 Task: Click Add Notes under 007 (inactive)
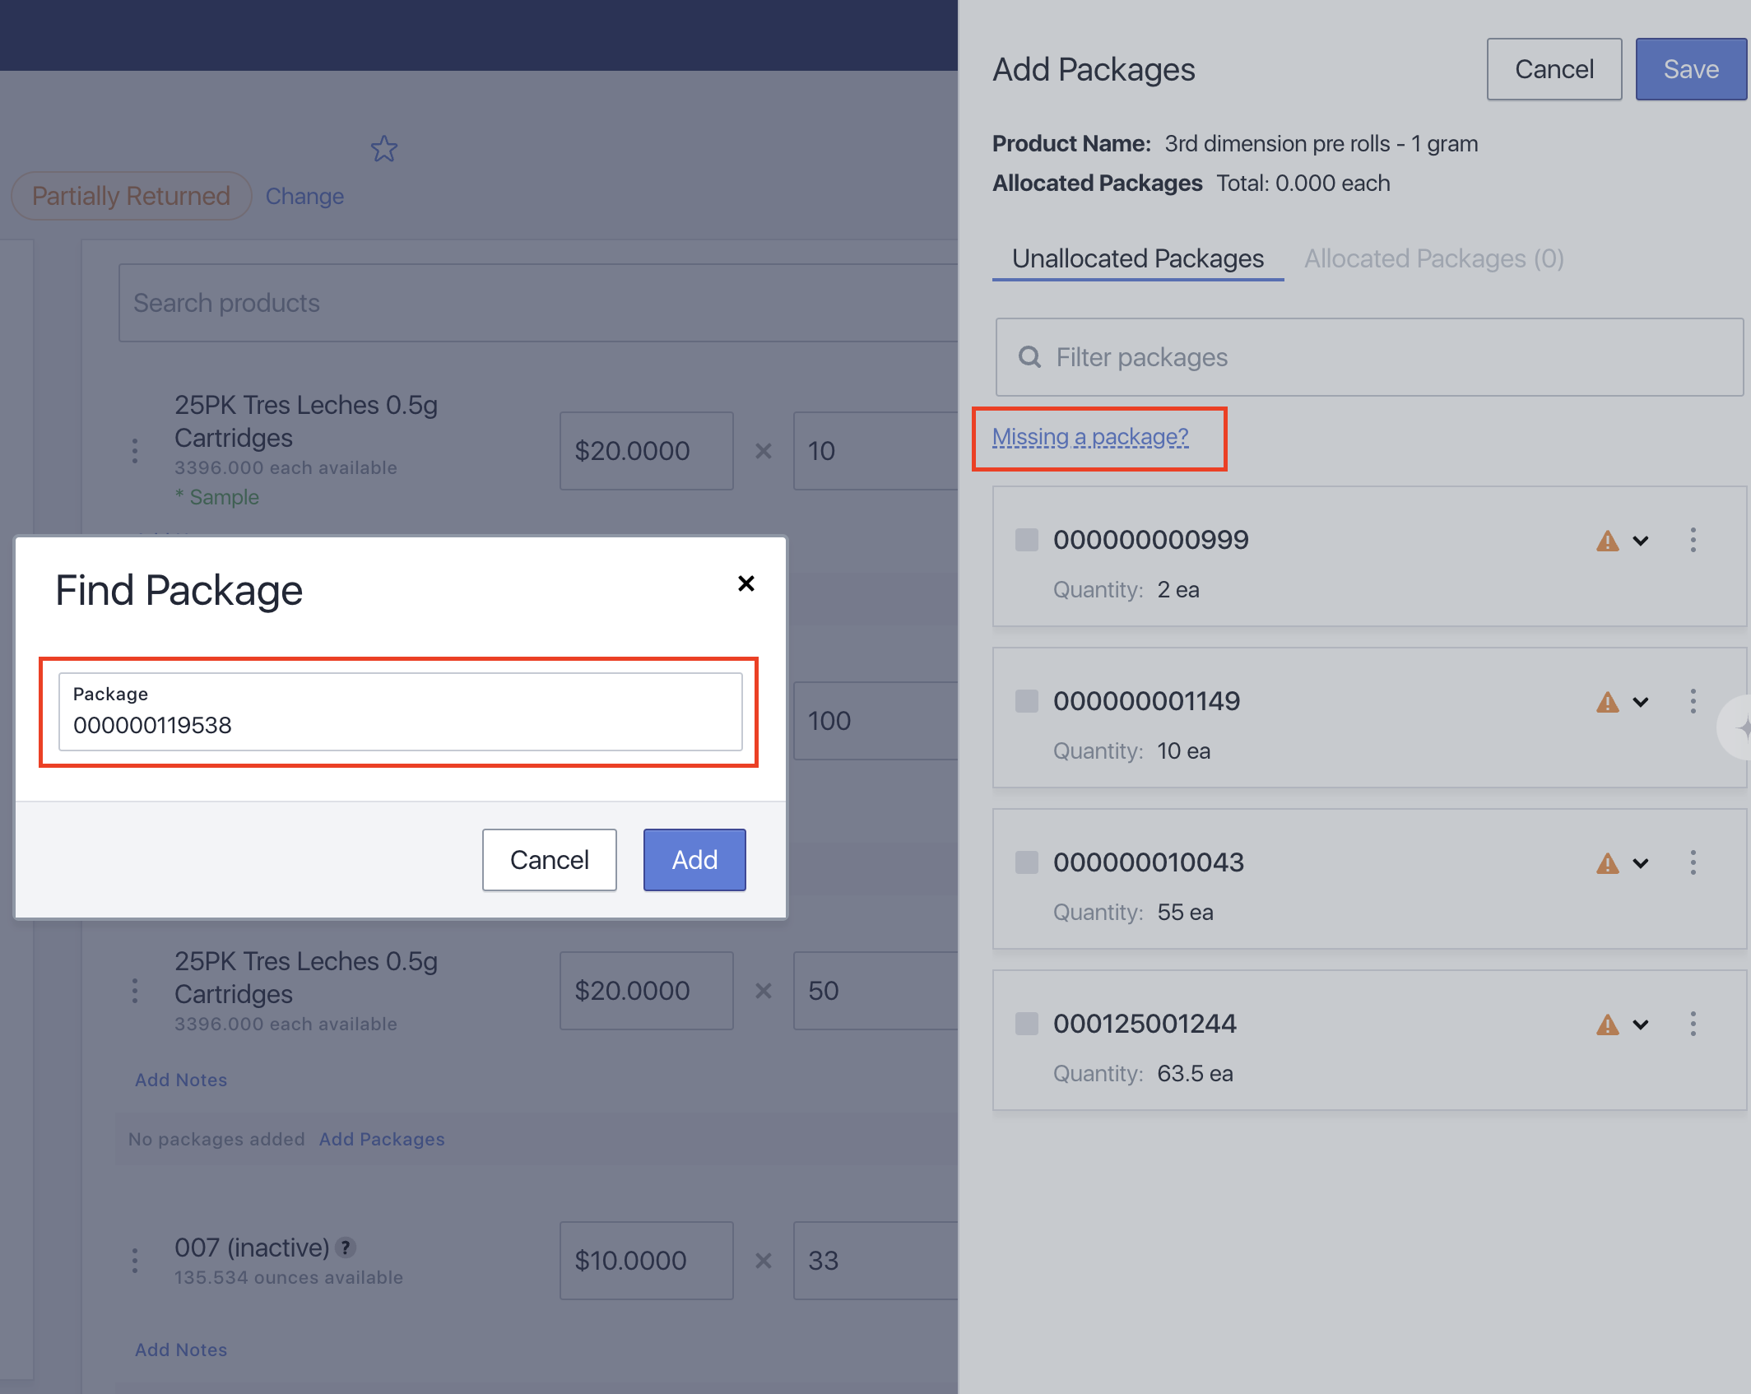click(181, 1350)
